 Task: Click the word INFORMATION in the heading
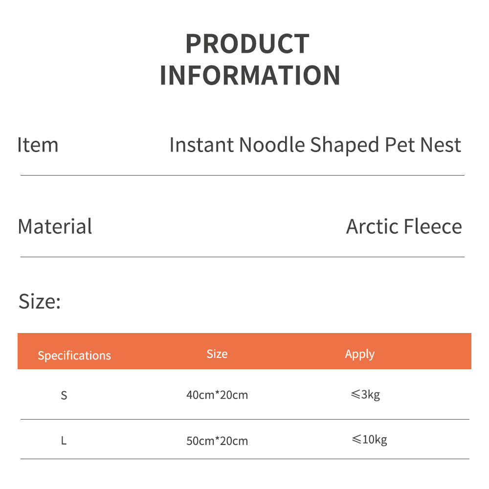coord(250,75)
